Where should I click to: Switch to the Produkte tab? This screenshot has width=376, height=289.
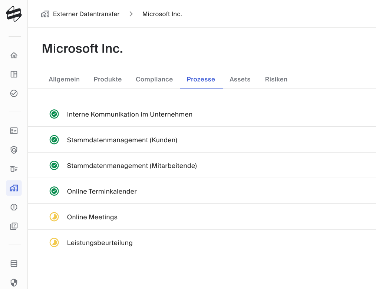(108, 79)
